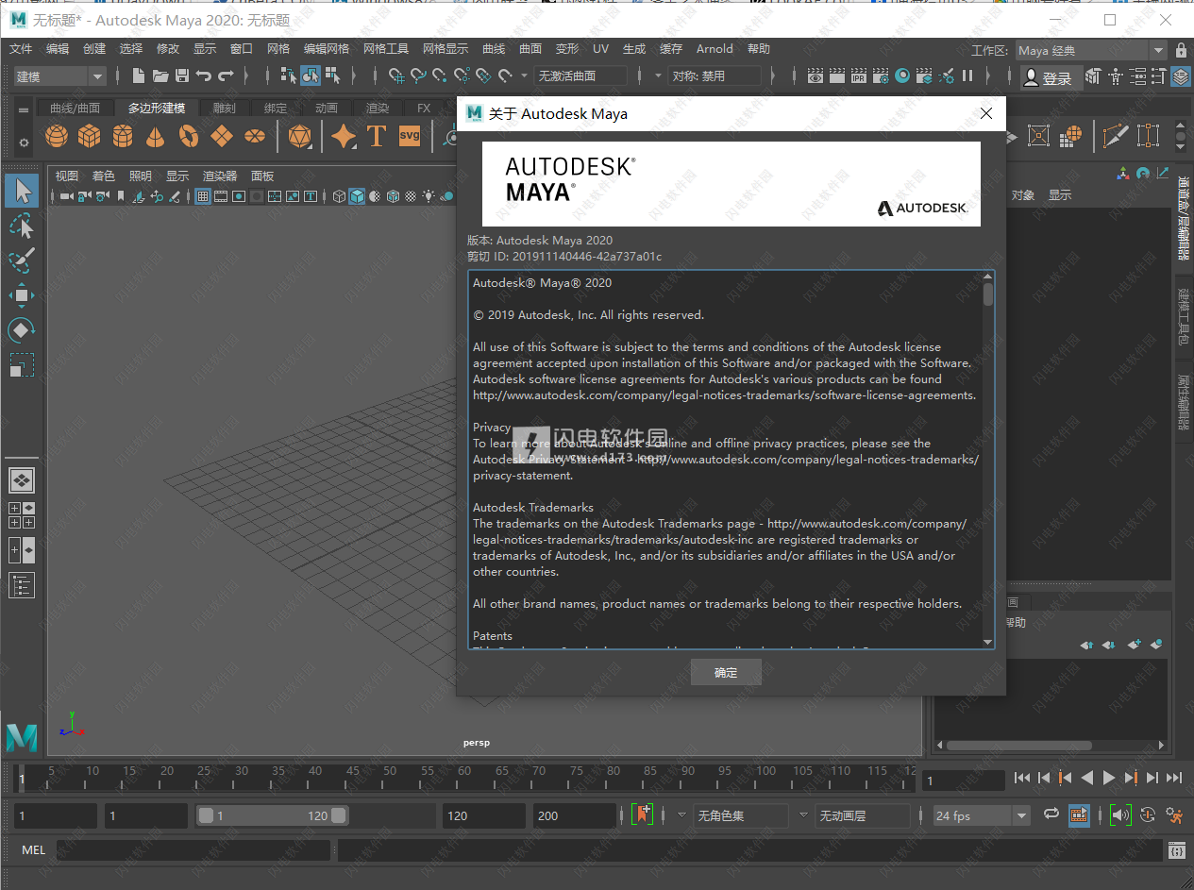This screenshot has width=1194, height=890.
Task: Open the 无激活曲面 live surface field
Action: (580, 76)
